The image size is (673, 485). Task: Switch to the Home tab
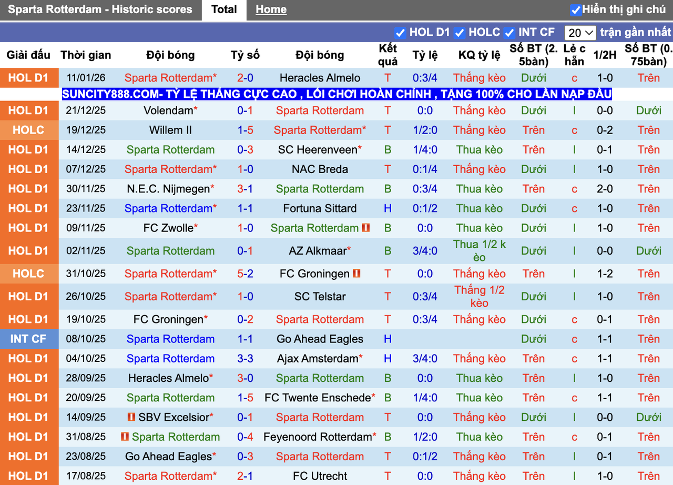pos(271,9)
